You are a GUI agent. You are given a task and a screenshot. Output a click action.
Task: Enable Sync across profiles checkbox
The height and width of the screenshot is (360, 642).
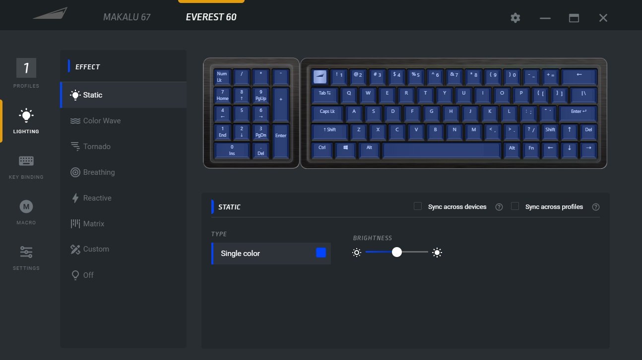coord(515,206)
